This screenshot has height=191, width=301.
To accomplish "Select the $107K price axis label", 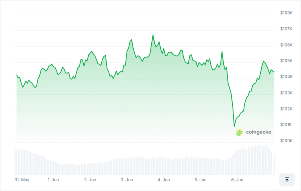I will 286,29.
